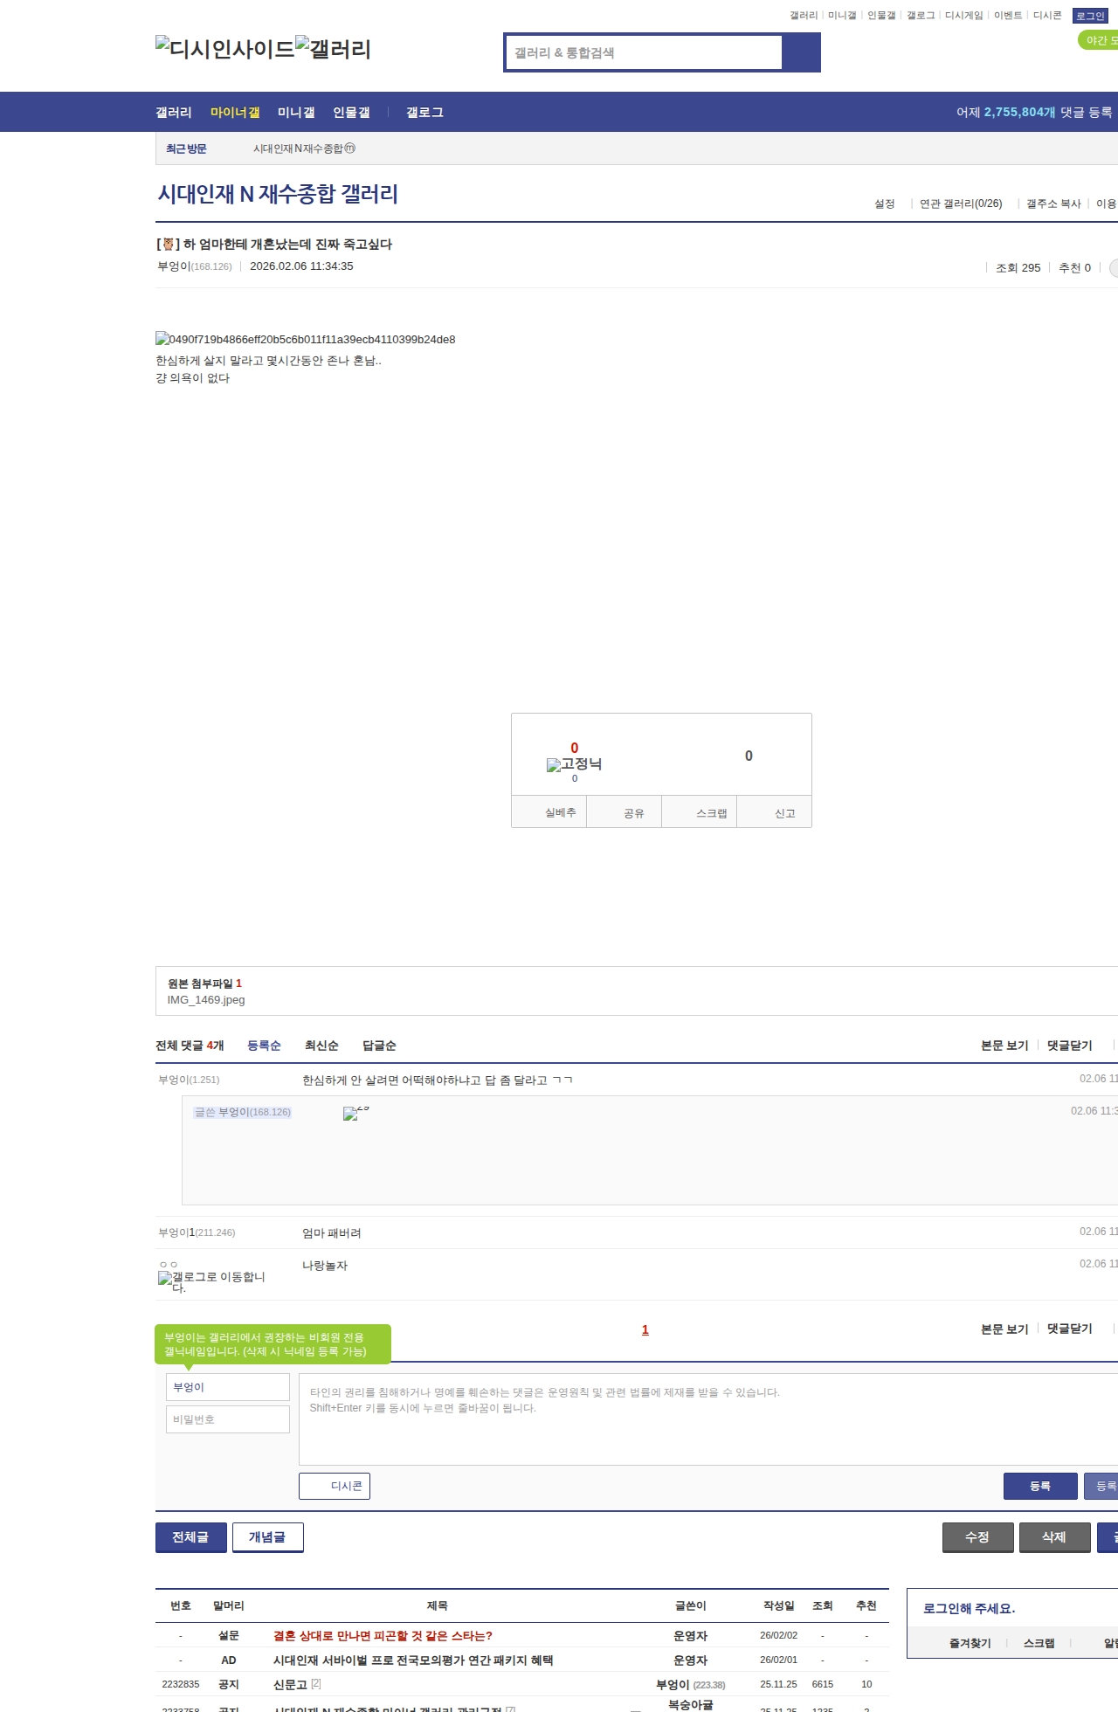Screen dimensions: 1118x1712
Task: Click the [2] comment count next to 신문고
Action: [316, 1684]
